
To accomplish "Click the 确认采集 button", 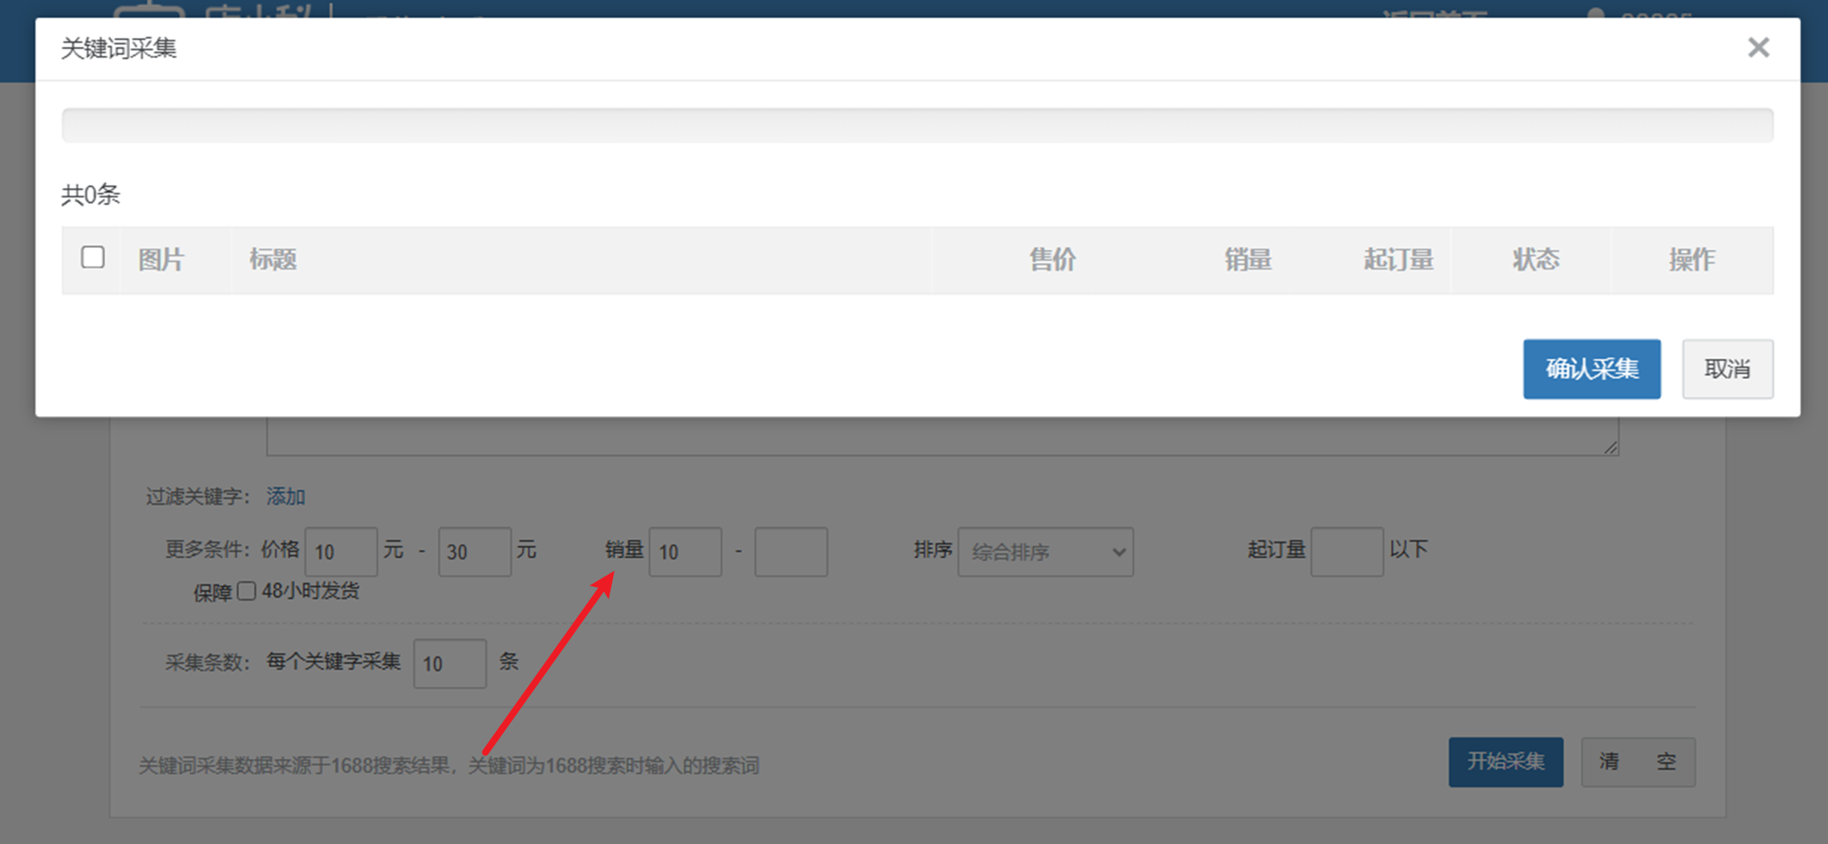I will 1591,369.
